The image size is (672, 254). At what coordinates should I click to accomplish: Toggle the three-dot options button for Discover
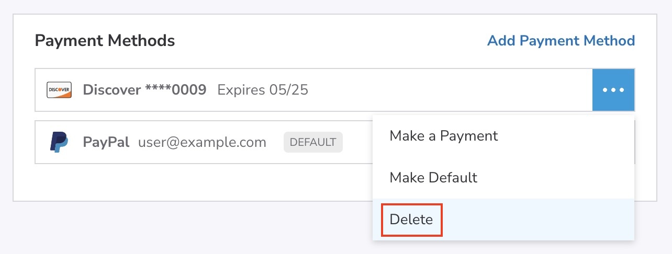pyautogui.click(x=613, y=90)
